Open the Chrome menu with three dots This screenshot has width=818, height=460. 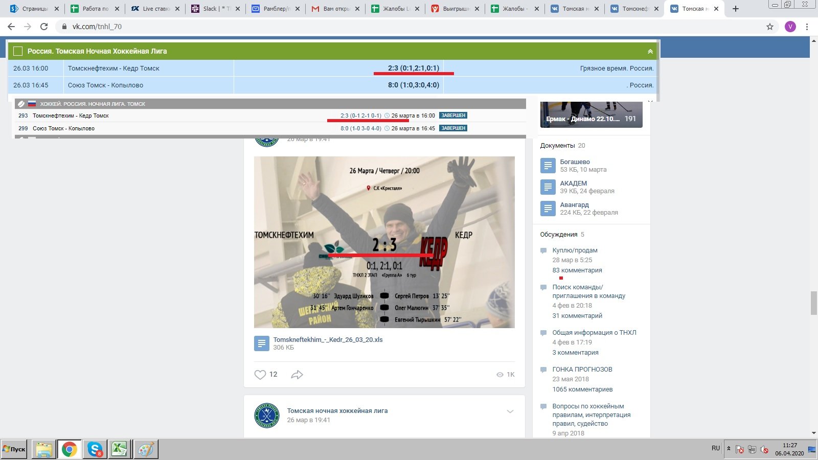coord(807,27)
